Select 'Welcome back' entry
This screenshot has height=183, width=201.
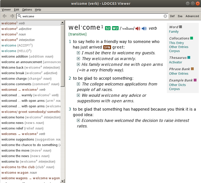click(30, 67)
